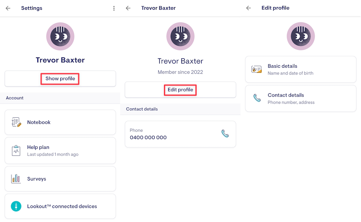Image resolution: width=361 pixels, height=222 pixels.
Task: Tap the Surveys bar chart icon
Action: click(x=16, y=179)
